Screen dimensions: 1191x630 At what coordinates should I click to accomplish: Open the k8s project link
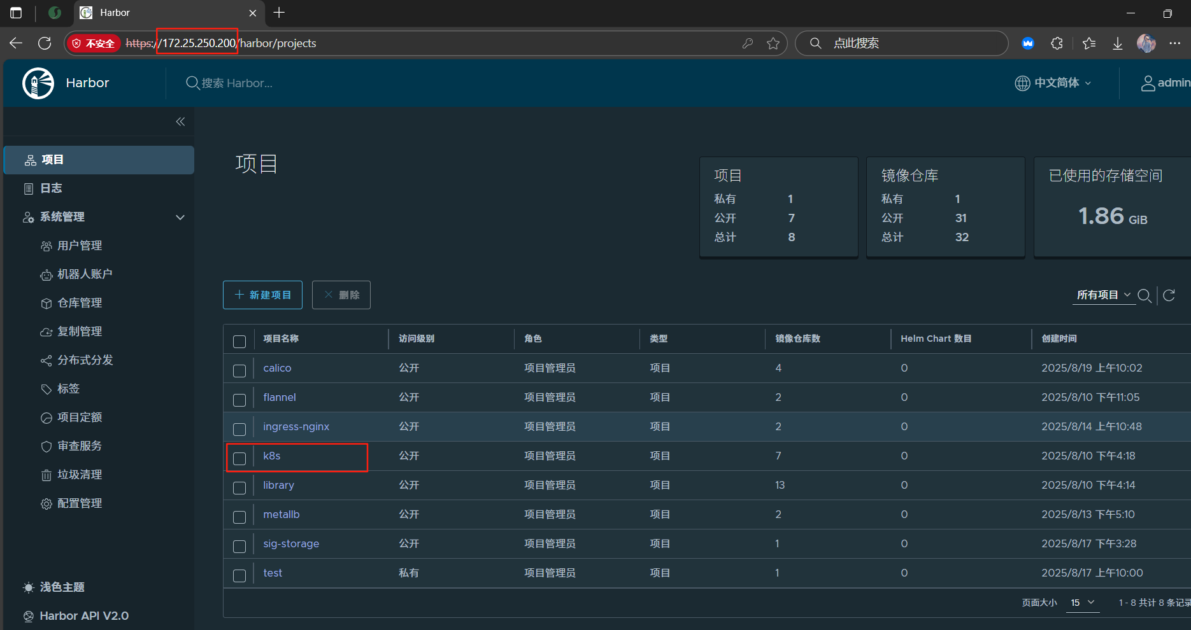click(x=272, y=456)
